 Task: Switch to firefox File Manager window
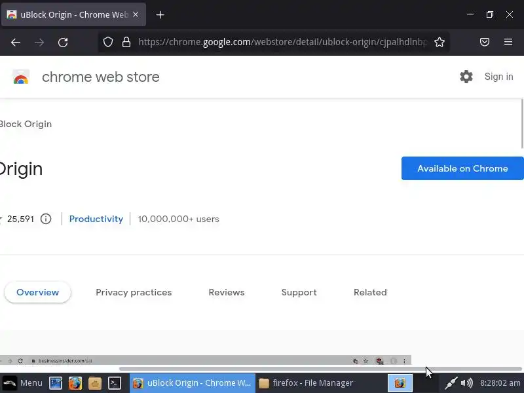click(307, 383)
